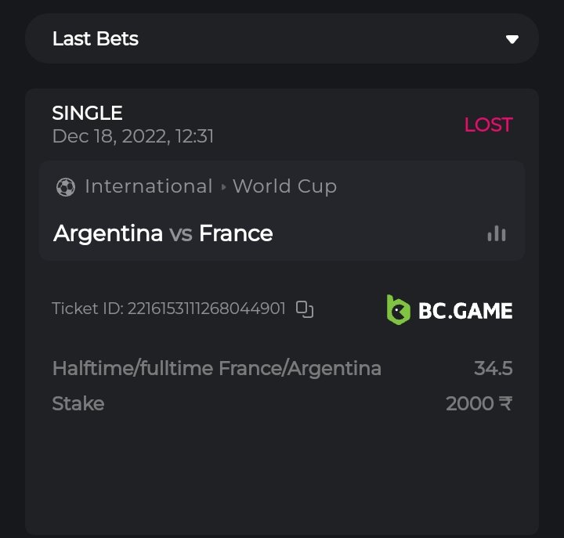Click the soccer ball sport icon
This screenshot has height=538, width=564.
point(66,187)
